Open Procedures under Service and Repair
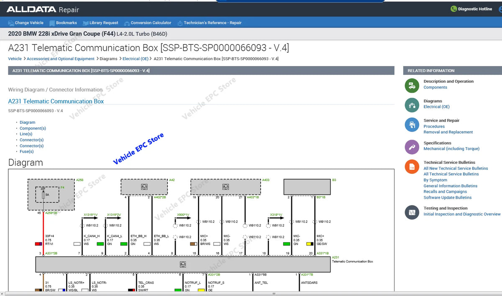This screenshot has width=502, height=296. click(x=434, y=126)
